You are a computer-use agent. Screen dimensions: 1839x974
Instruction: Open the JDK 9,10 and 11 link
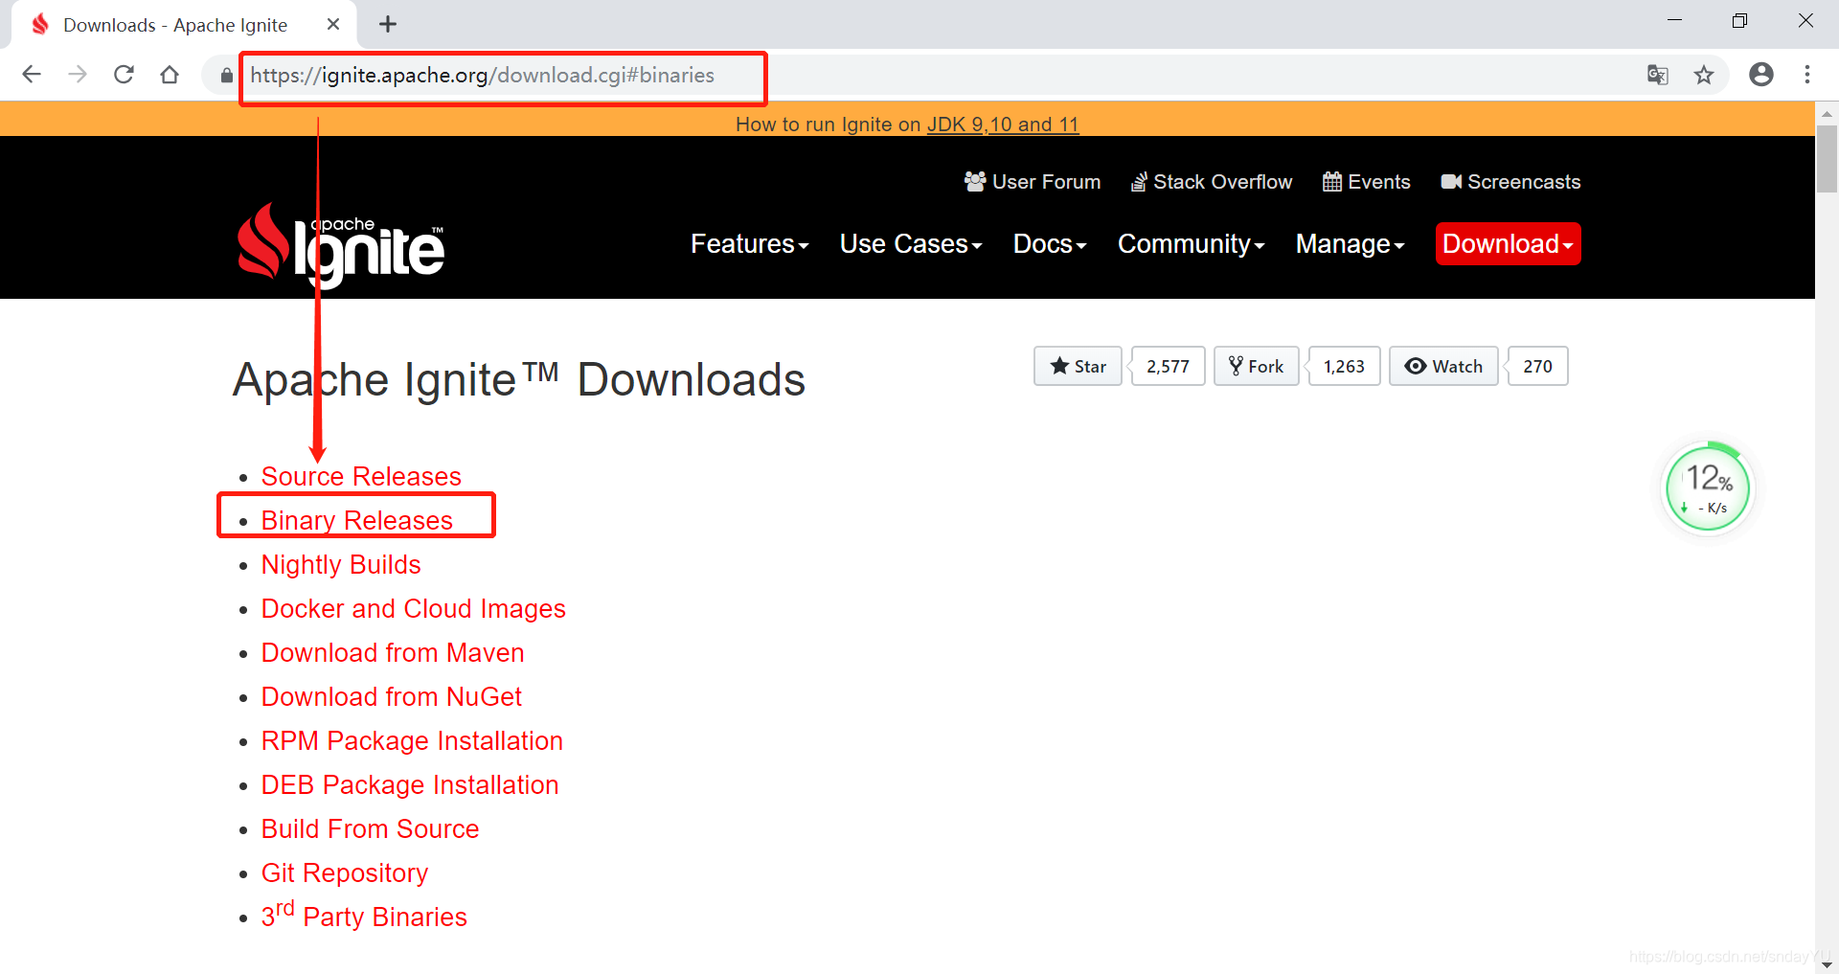click(1003, 125)
